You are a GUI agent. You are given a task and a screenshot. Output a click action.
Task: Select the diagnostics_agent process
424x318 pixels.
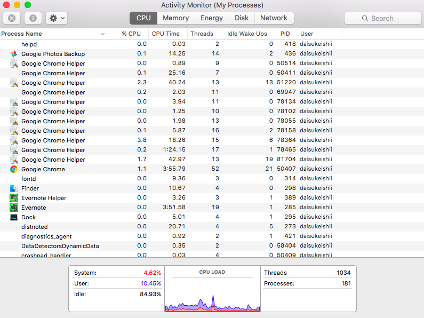click(212, 236)
